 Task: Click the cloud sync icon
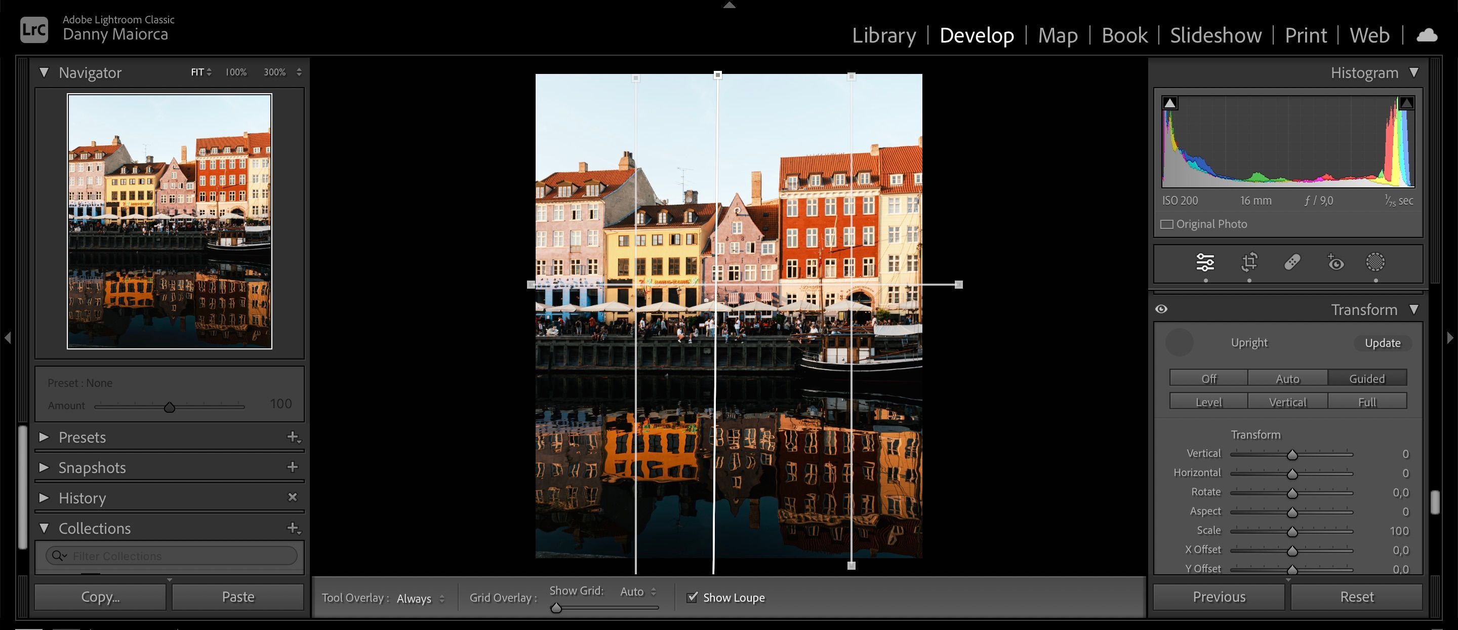[x=1427, y=34]
